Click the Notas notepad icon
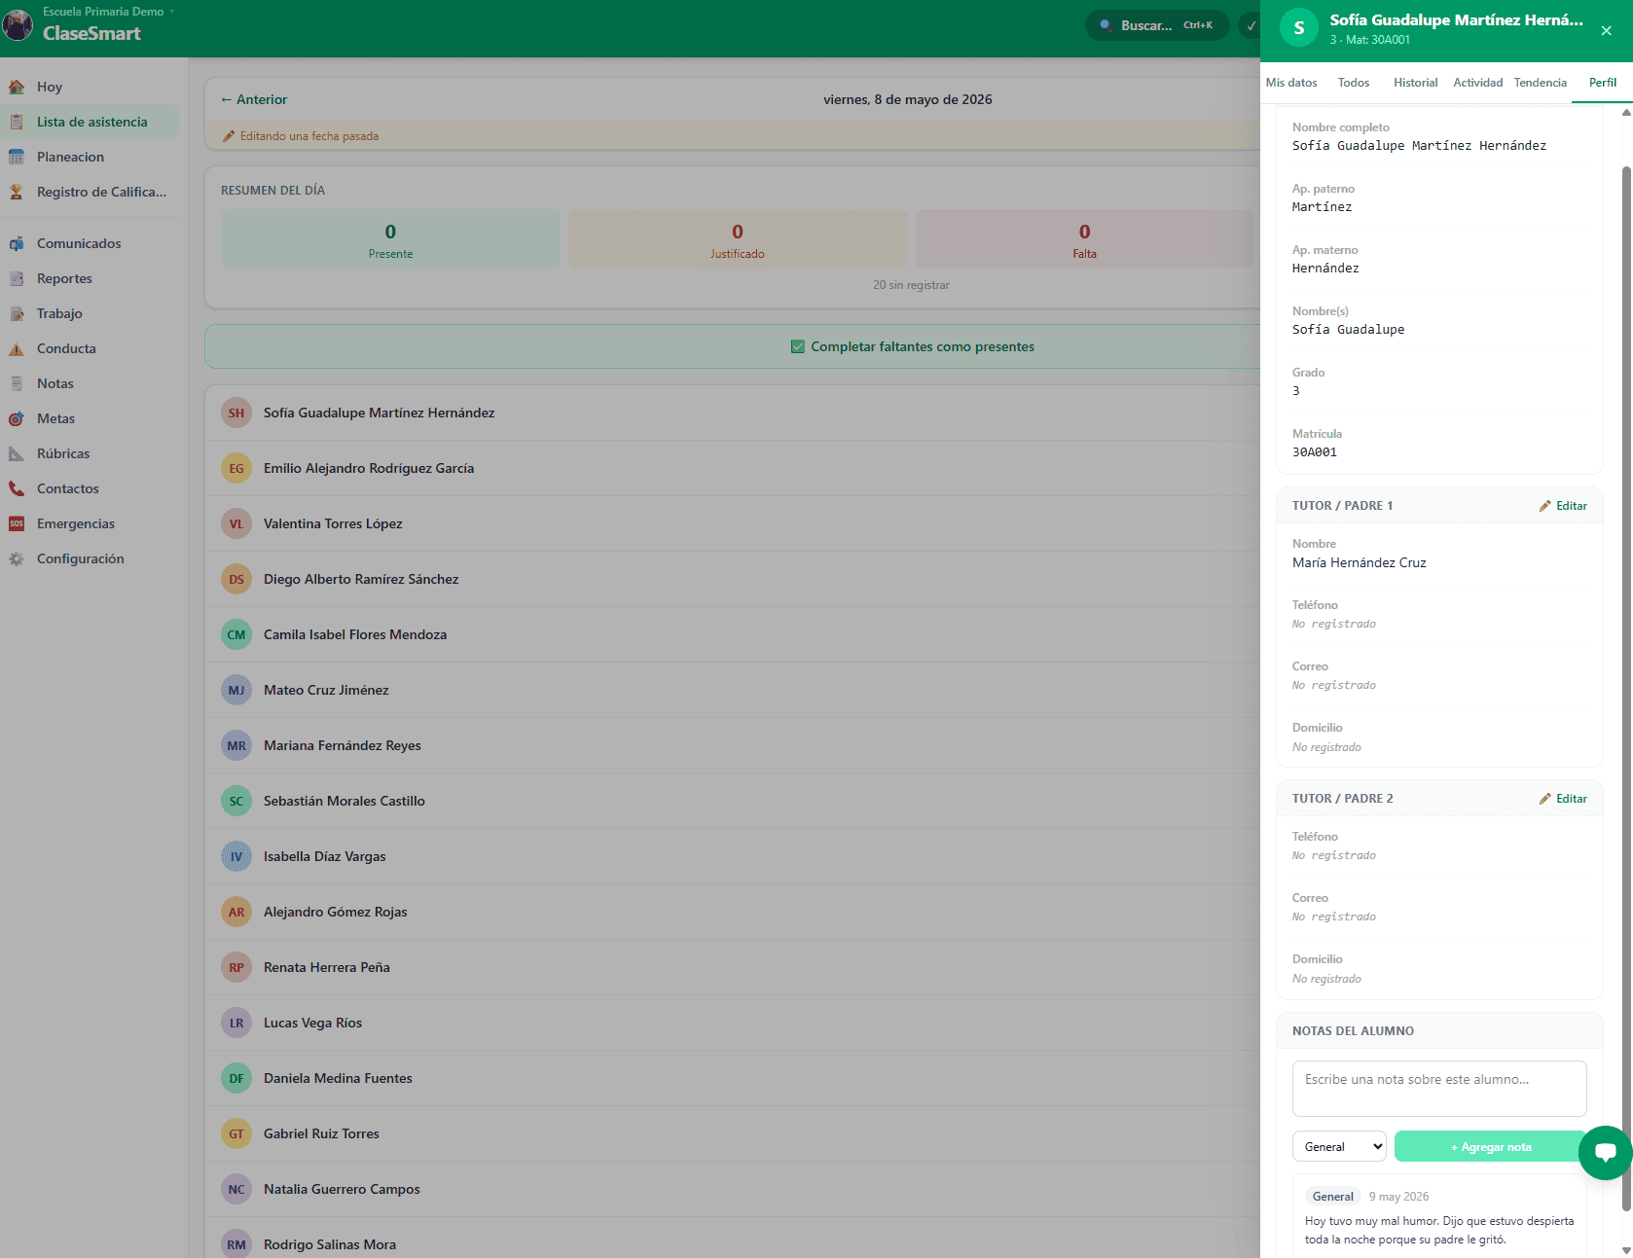1633x1258 pixels. click(x=17, y=383)
